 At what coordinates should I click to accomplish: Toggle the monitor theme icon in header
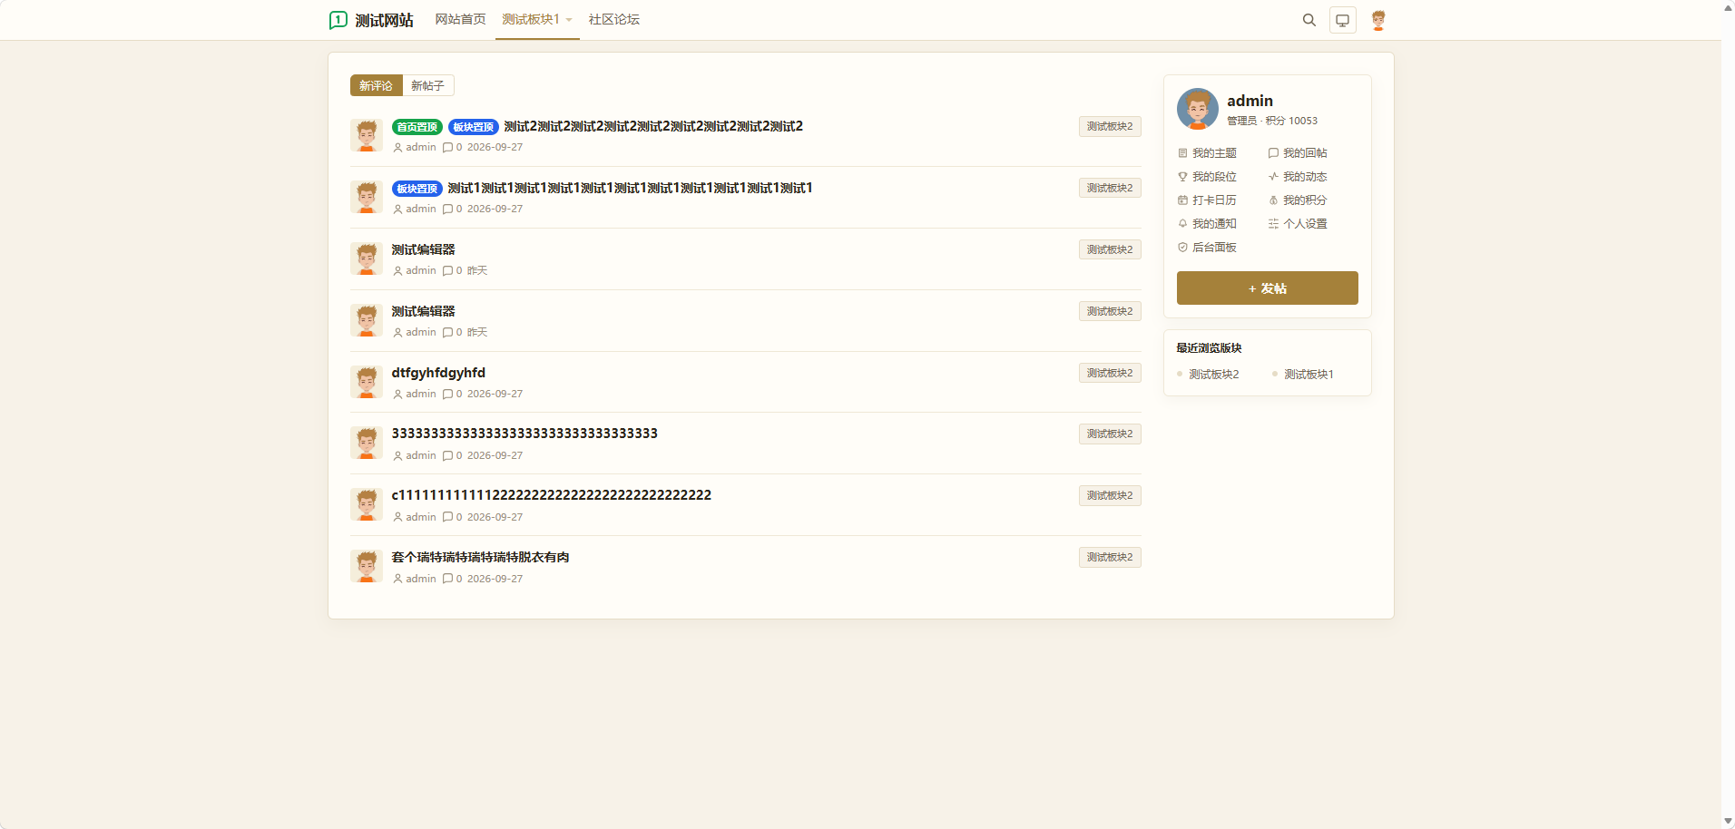(1343, 20)
